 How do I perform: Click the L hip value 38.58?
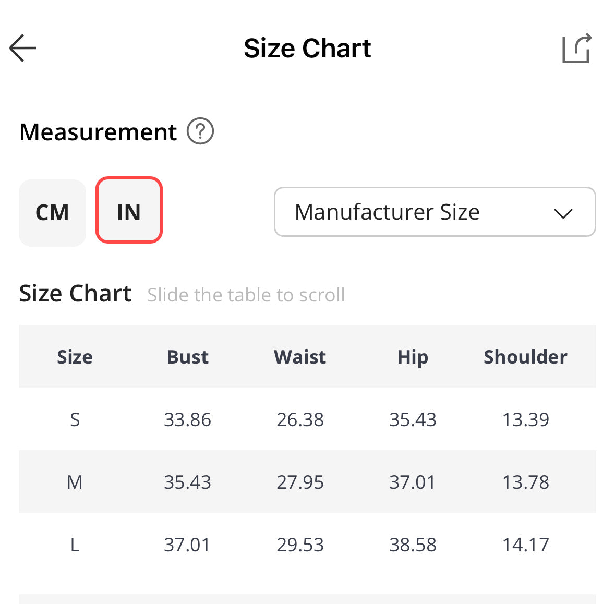[413, 545]
